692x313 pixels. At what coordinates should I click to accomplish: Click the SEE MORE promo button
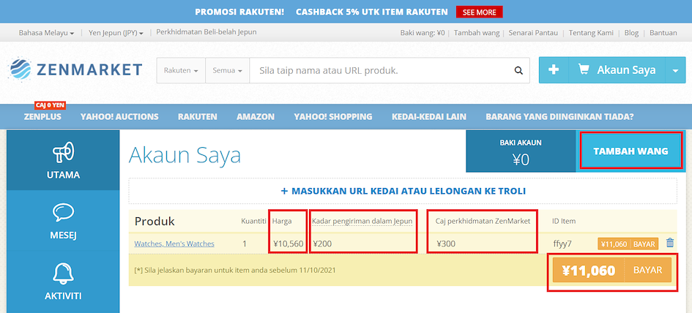(x=480, y=12)
